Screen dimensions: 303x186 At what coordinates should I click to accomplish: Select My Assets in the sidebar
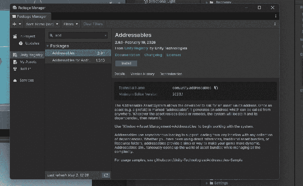click(x=28, y=62)
